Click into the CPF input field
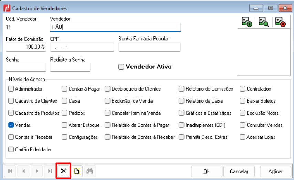This screenshot has width=294, height=180. (x=82, y=47)
